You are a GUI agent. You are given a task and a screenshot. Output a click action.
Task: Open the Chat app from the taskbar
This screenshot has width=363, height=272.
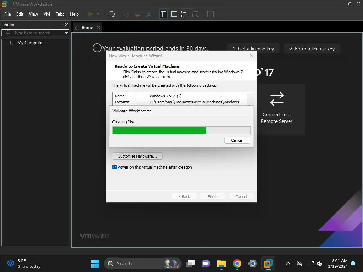pyautogui.click(x=206, y=263)
